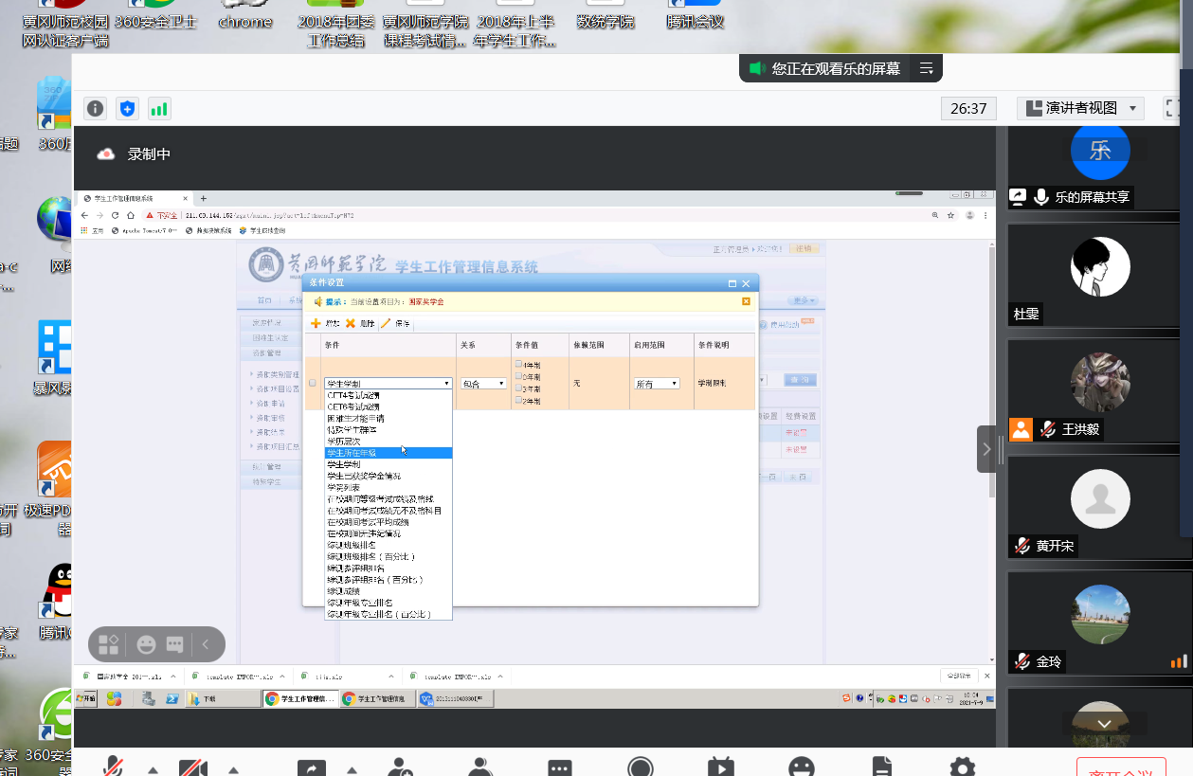The width and height of the screenshot is (1193, 776).
Task: Open the 所有 scope dropdown
Action: pyautogui.click(x=657, y=384)
